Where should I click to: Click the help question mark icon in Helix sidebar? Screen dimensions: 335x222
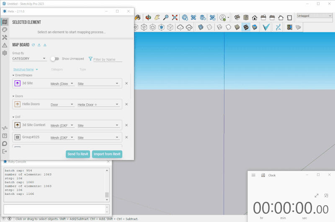[5, 136]
